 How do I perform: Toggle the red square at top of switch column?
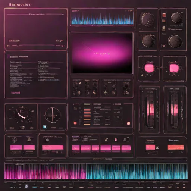coord(164,15)
